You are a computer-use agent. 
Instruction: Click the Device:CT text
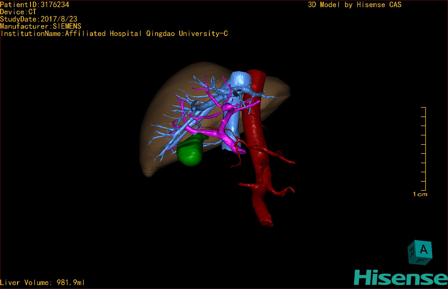pos(18,12)
